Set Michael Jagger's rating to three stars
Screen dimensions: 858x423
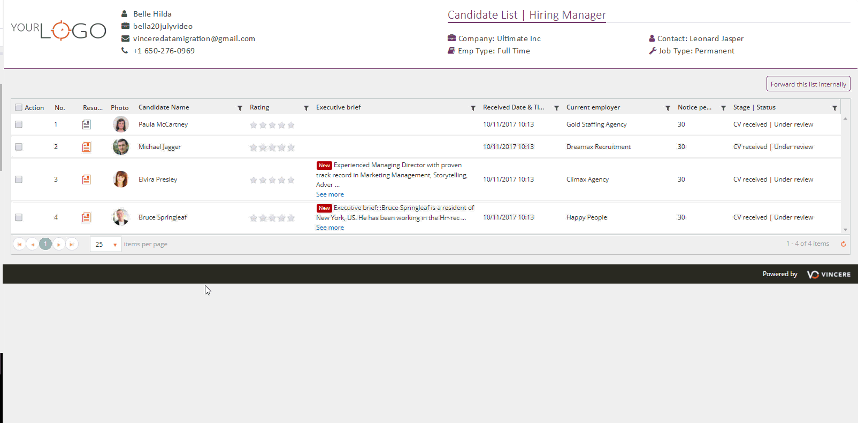coord(272,147)
